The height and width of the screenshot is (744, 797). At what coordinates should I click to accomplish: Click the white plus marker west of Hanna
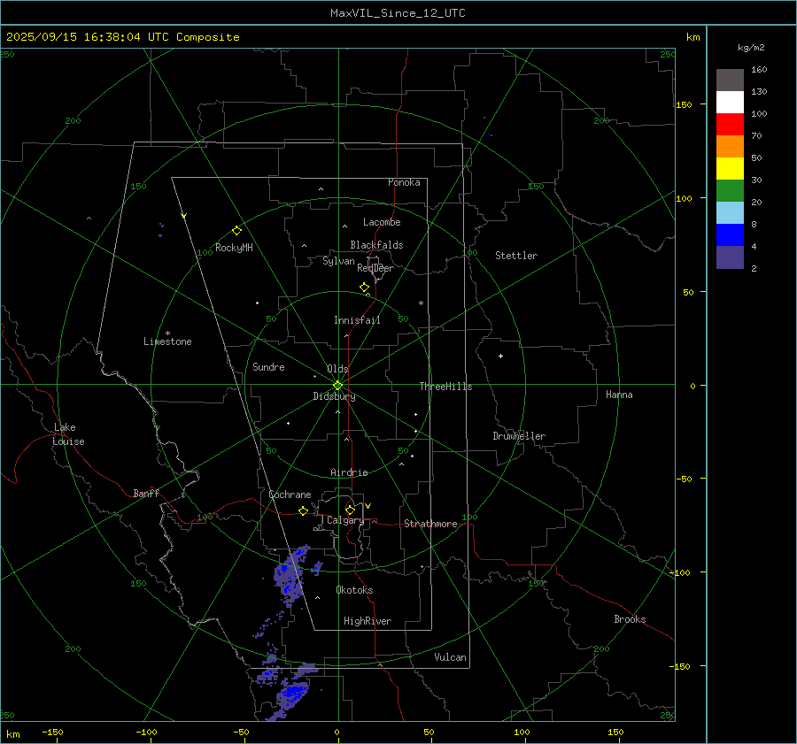[500, 356]
